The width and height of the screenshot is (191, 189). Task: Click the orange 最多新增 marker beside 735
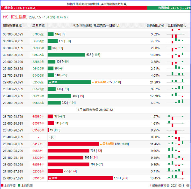click(99, 82)
